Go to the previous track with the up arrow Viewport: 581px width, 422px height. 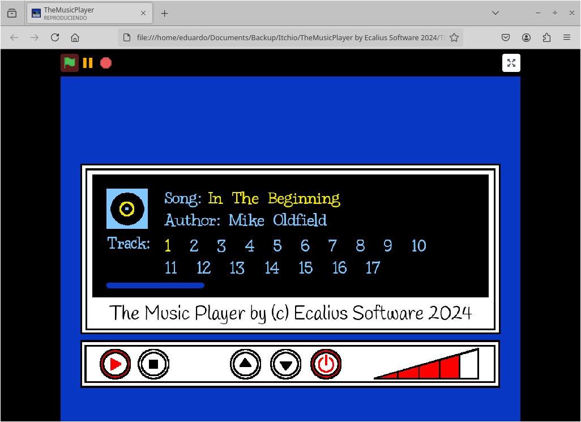pyautogui.click(x=245, y=364)
